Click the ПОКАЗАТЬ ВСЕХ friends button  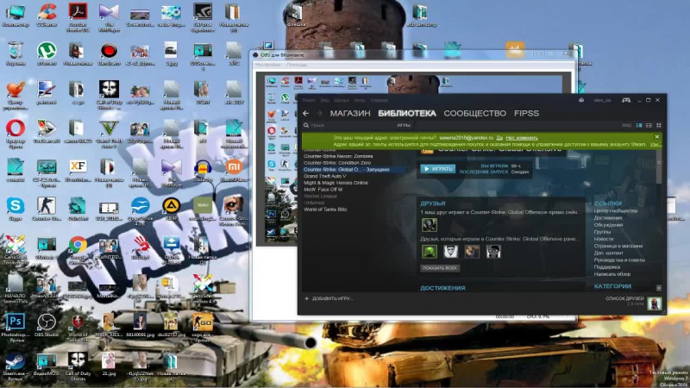click(x=440, y=268)
